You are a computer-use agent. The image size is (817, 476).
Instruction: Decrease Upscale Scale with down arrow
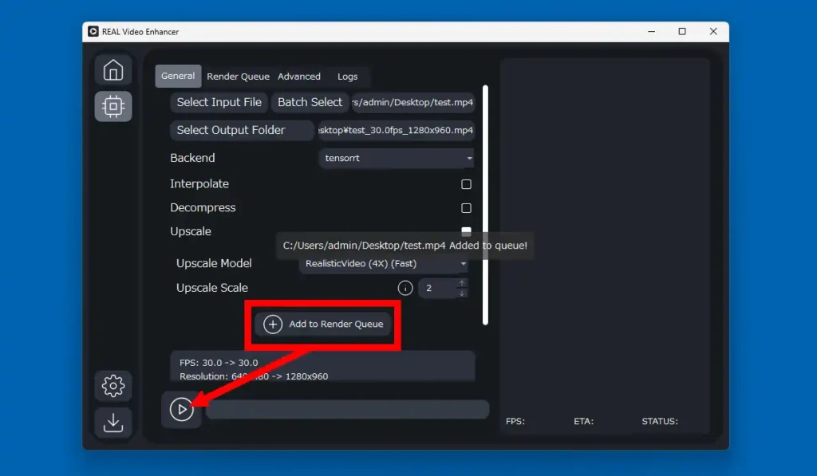pos(462,293)
